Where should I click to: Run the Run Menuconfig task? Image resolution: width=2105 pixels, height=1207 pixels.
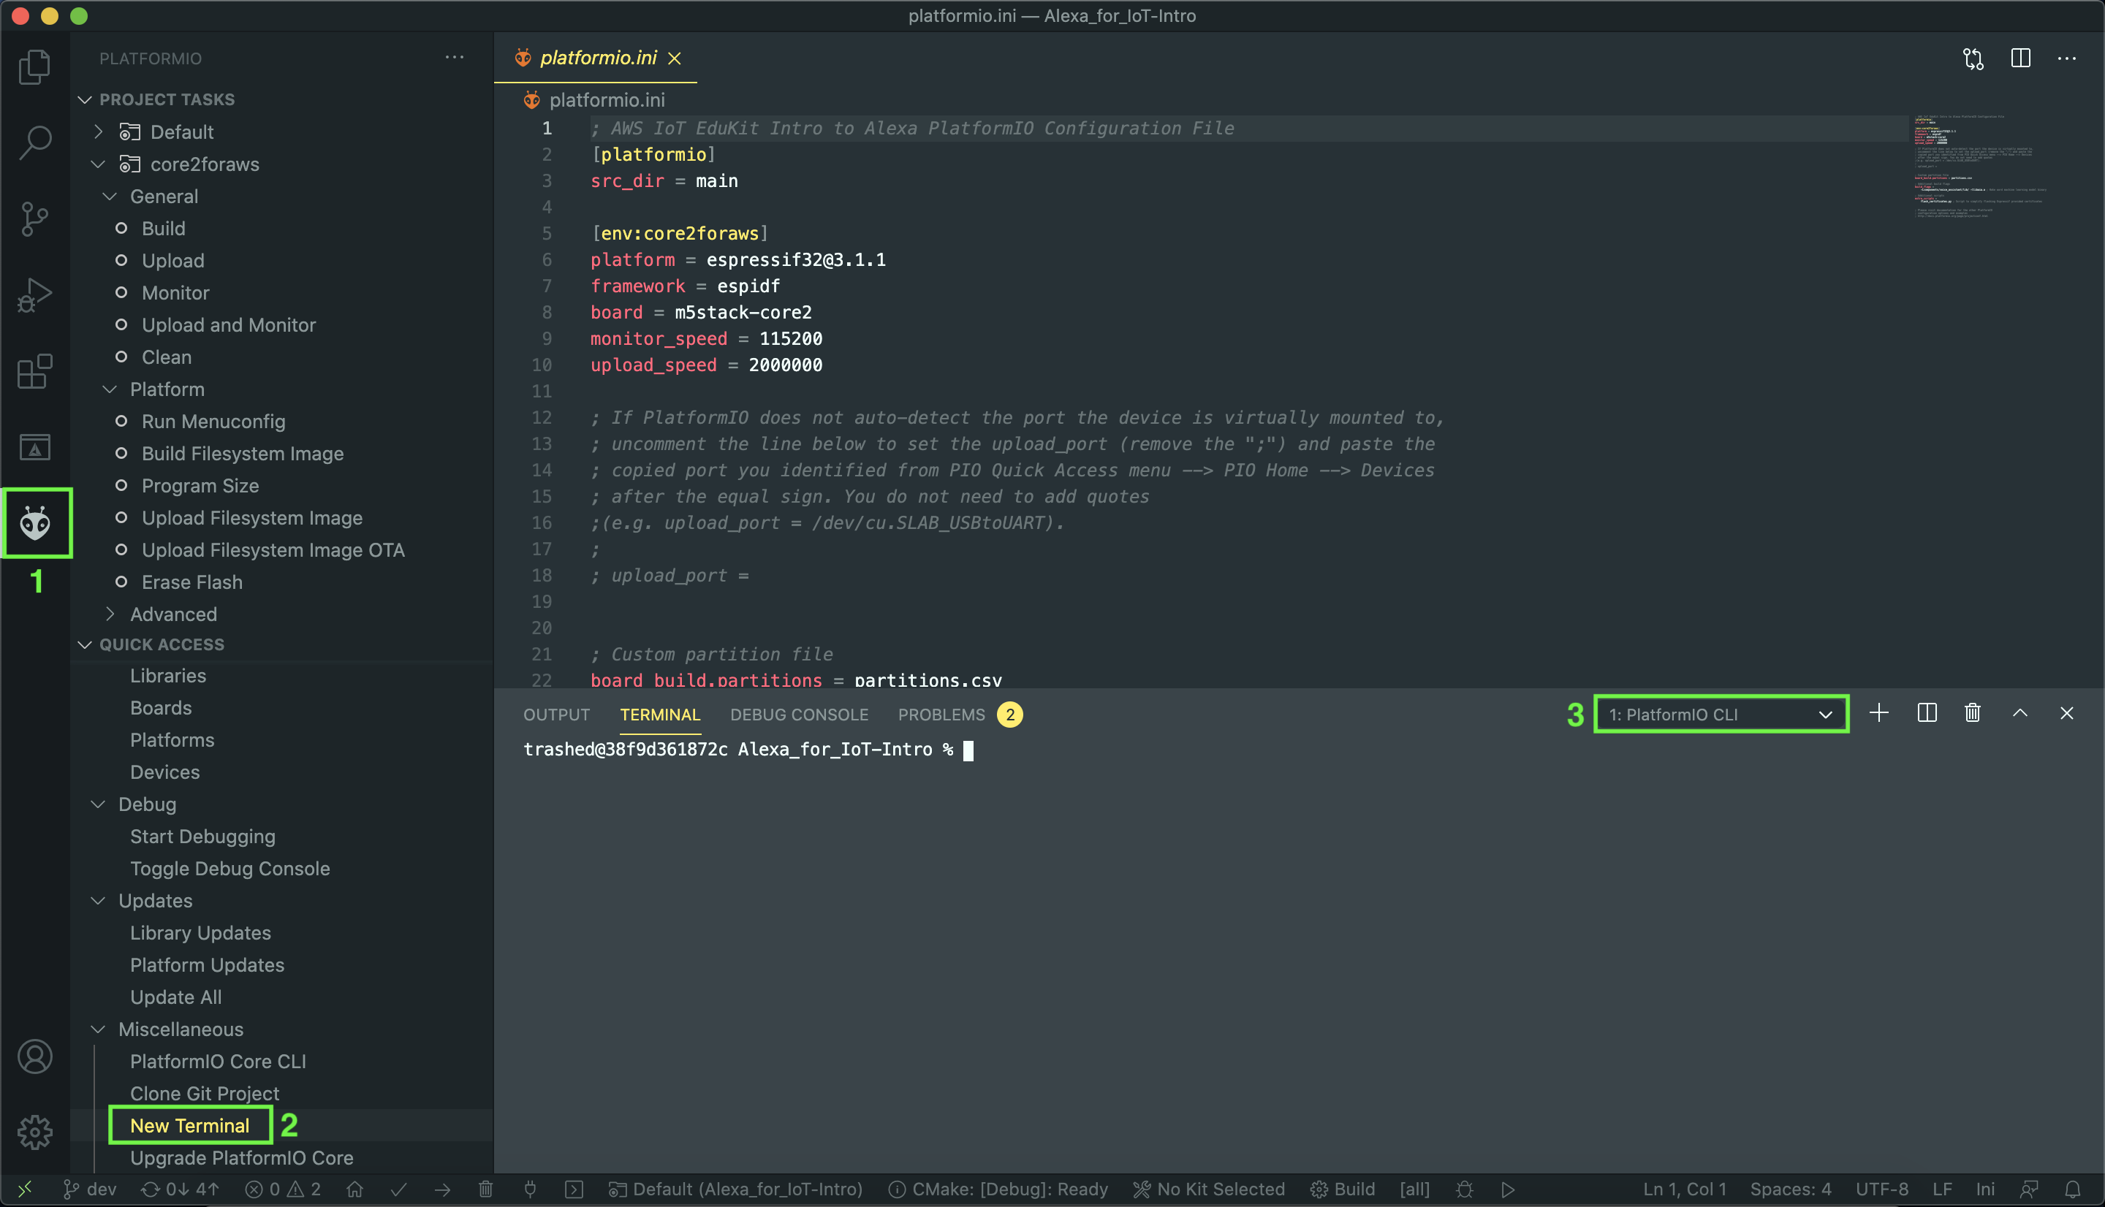[213, 421]
